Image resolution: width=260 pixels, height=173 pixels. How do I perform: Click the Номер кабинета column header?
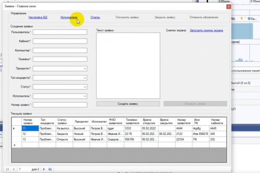click(x=218, y=122)
